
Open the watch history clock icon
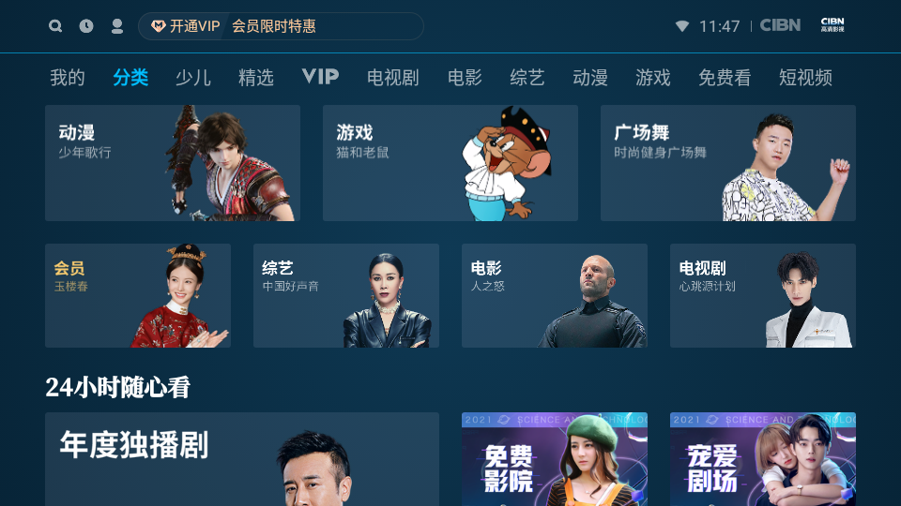click(x=86, y=26)
